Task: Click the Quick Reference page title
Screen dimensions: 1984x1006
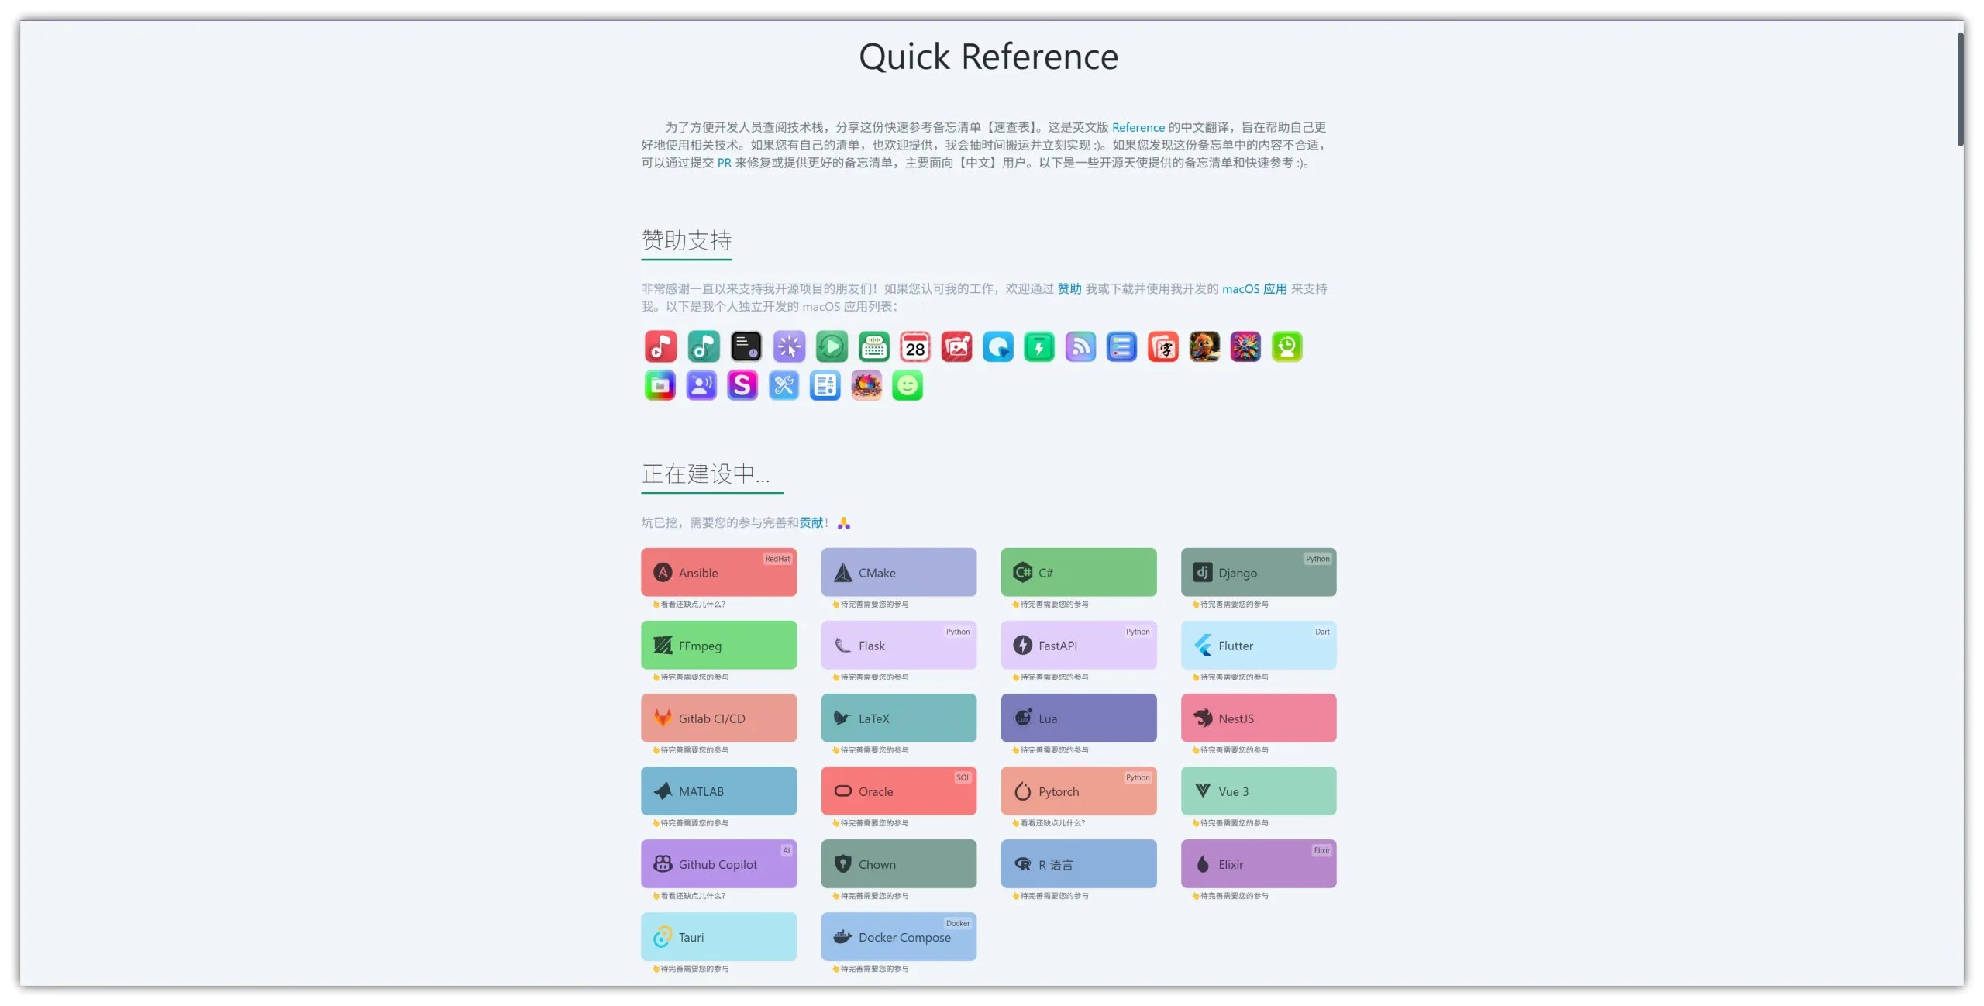Action: (988, 57)
